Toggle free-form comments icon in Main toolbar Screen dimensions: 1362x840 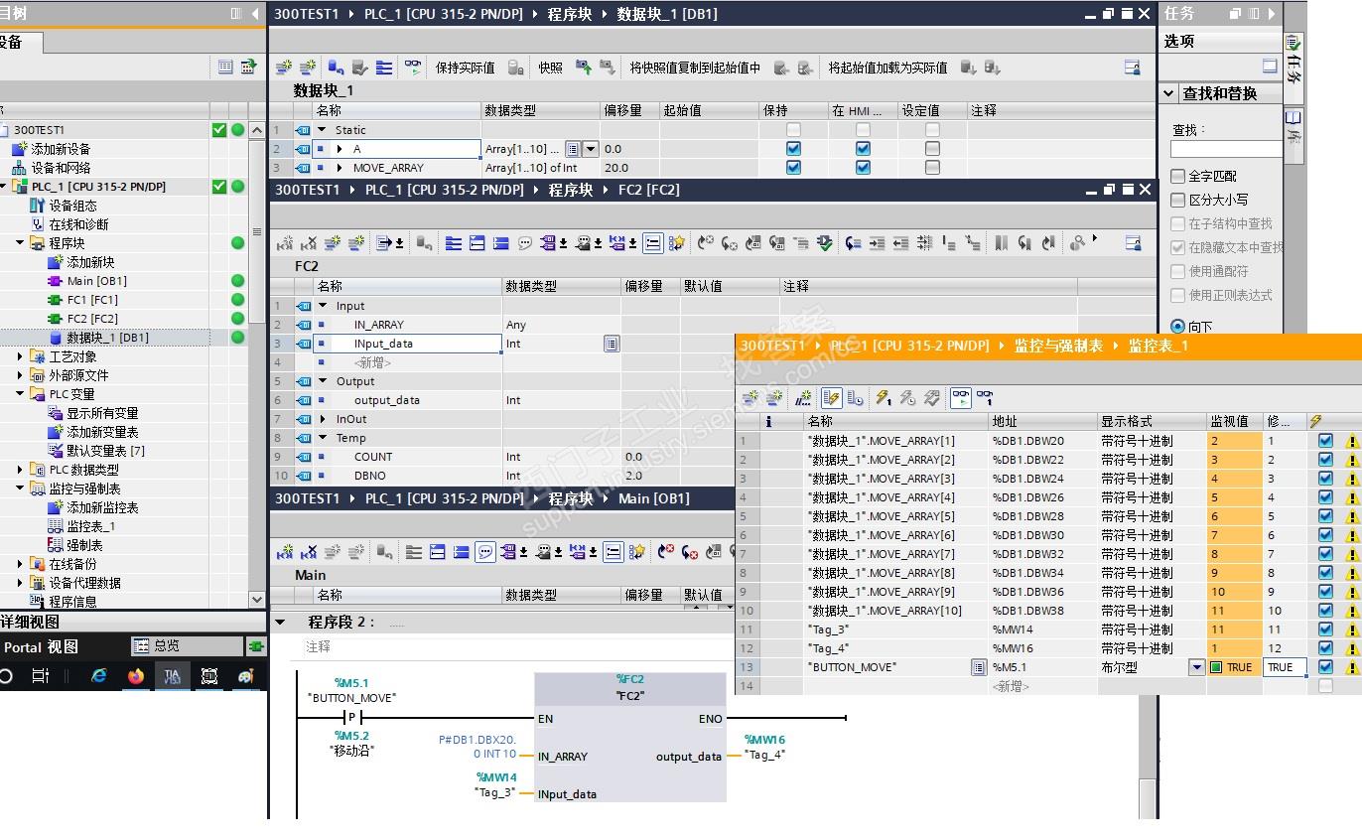[x=485, y=552]
